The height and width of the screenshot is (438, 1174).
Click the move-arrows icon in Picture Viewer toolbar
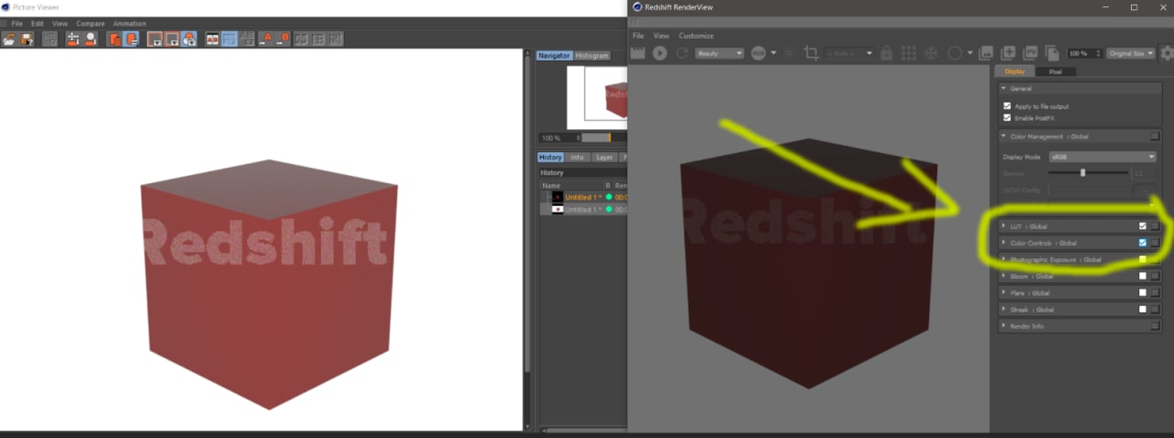74,39
